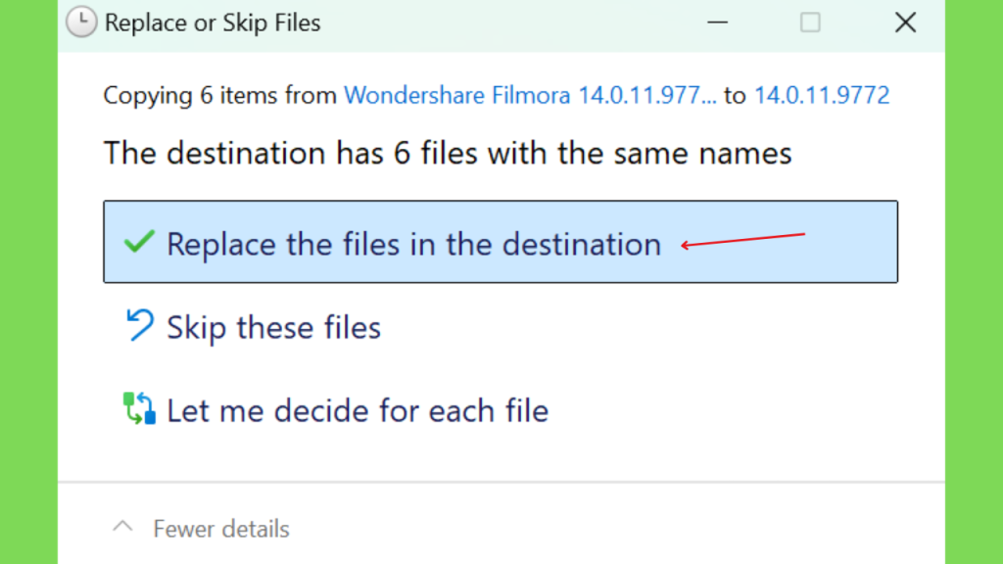Open the 14.0.11.9772 destination folder link
This screenshot has height=564, width=1003.
[x=822, y=95]
